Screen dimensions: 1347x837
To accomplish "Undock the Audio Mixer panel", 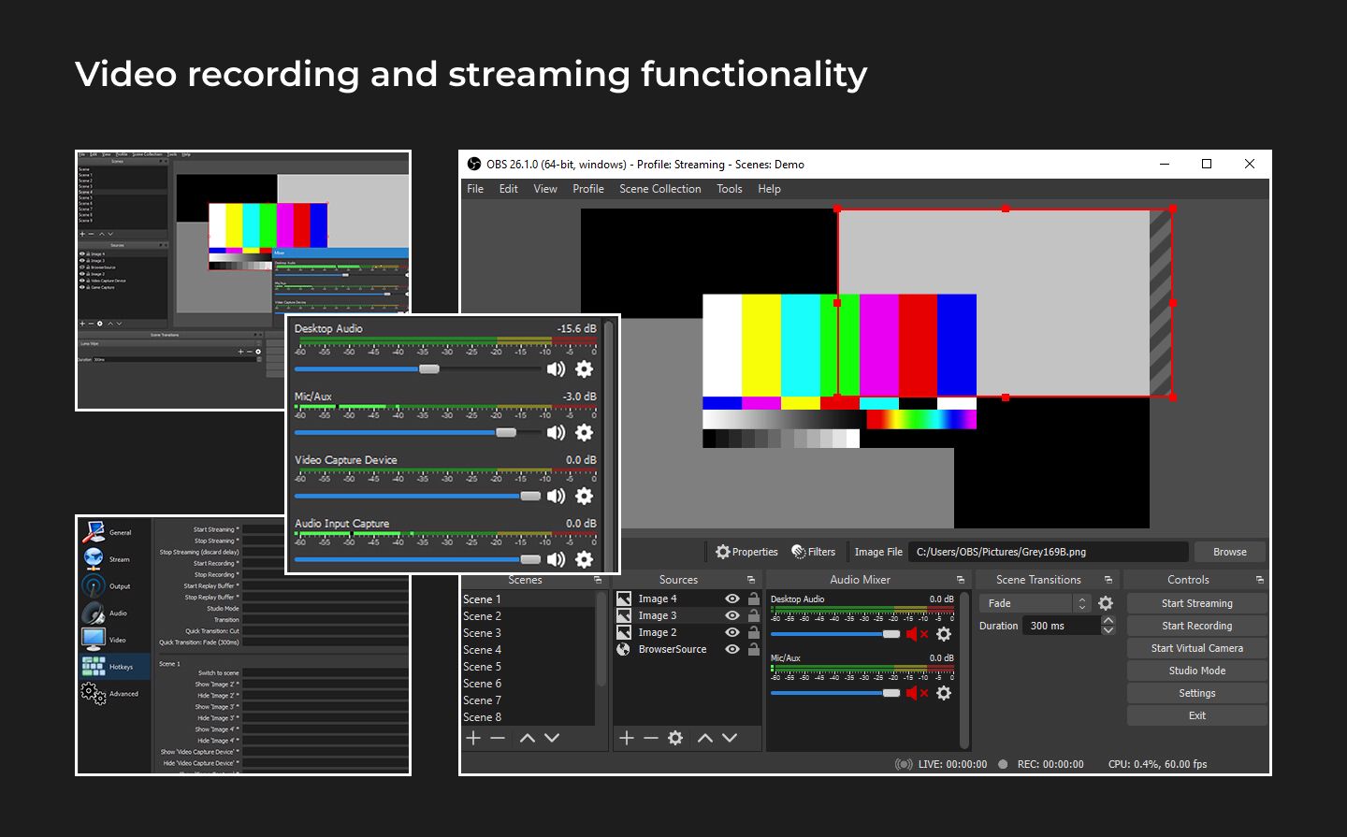I will (960, 580).
